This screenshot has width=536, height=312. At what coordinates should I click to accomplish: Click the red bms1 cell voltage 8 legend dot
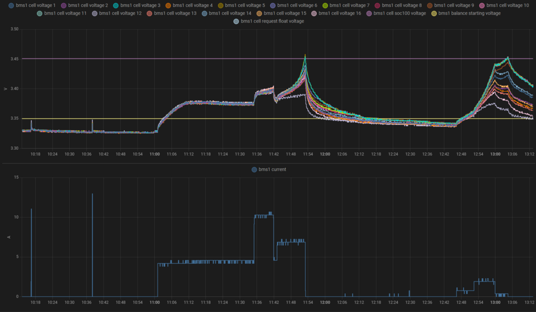pyautogui.click(x=377, y=5)
